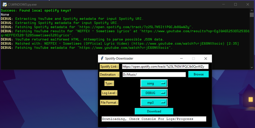The image size is (255, 128).
Task: Click the 'Spotify-Downloader' window title text
Action: [119, 58]
